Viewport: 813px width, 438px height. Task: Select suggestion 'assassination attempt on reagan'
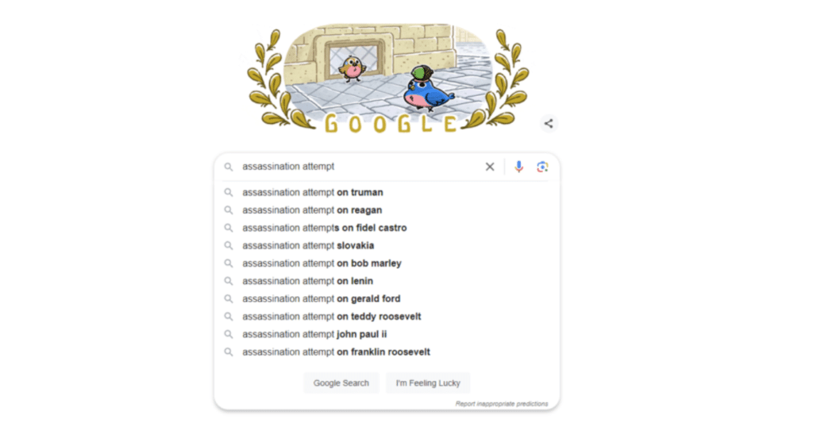coord(312,210)
